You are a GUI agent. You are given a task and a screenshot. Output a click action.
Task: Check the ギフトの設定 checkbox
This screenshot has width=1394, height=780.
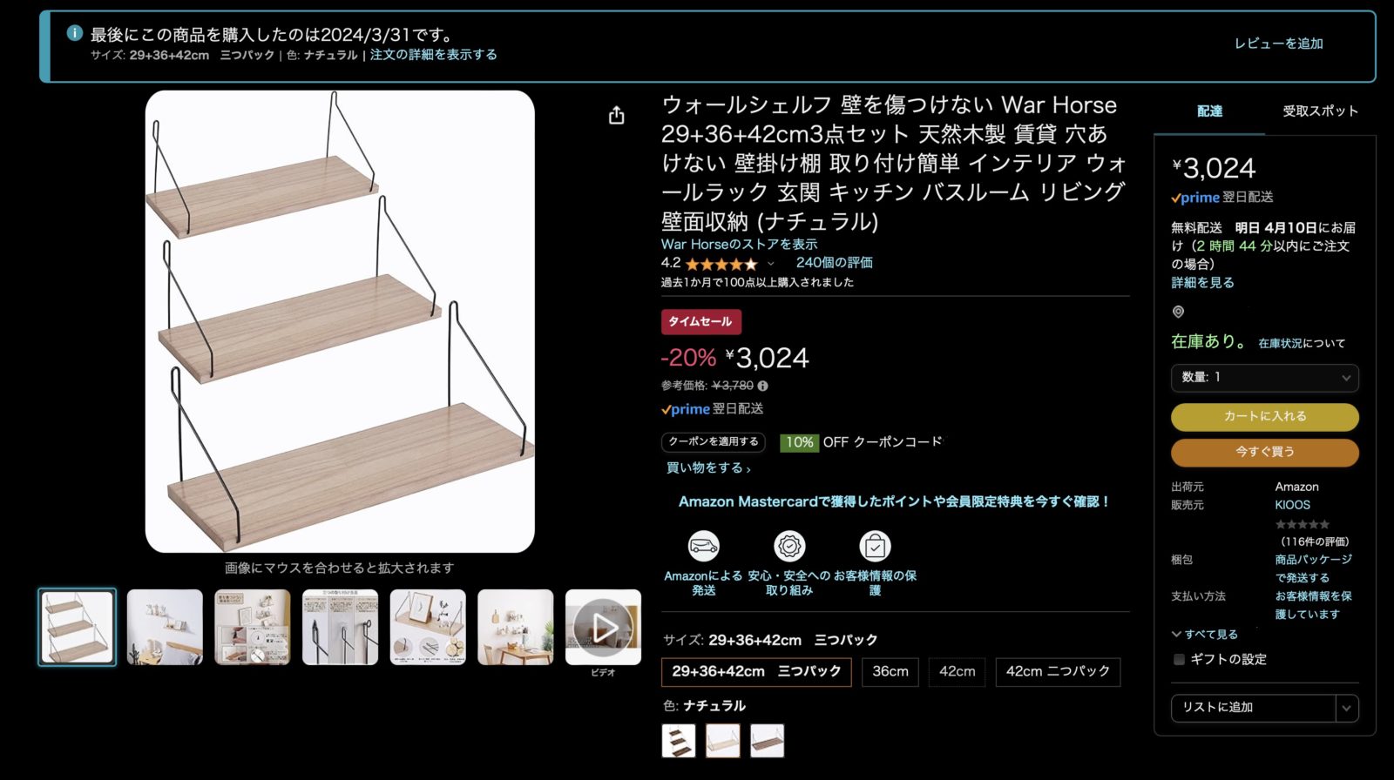1179,660
